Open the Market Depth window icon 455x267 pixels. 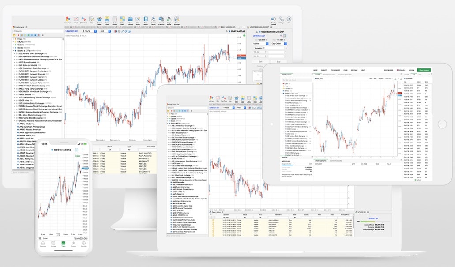tap(107, 20)
